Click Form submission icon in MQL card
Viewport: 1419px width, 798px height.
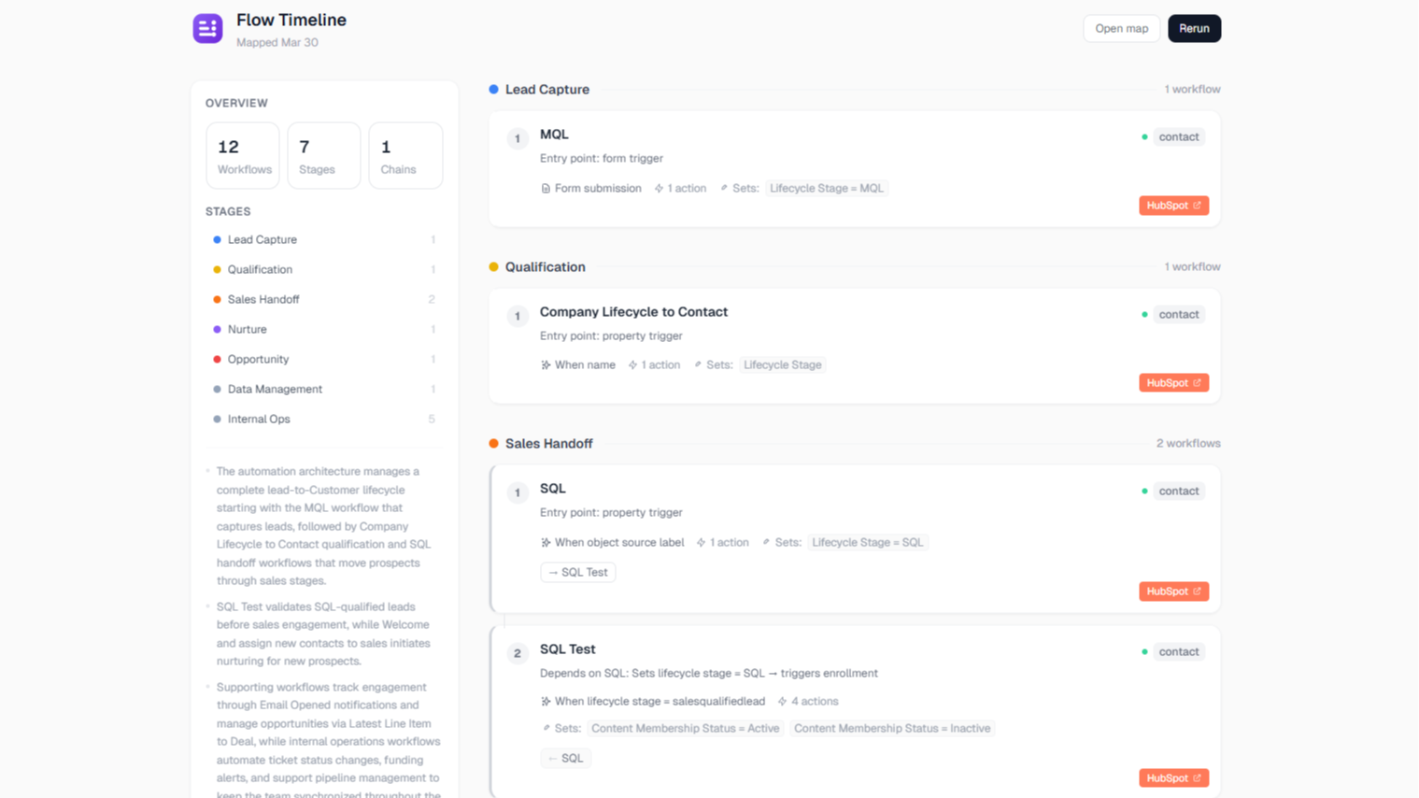coord(546,189)
